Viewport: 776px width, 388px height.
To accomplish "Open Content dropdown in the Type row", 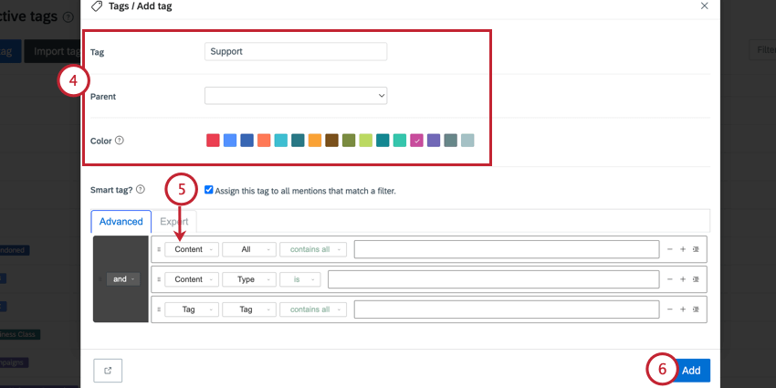I will (192, 279).
